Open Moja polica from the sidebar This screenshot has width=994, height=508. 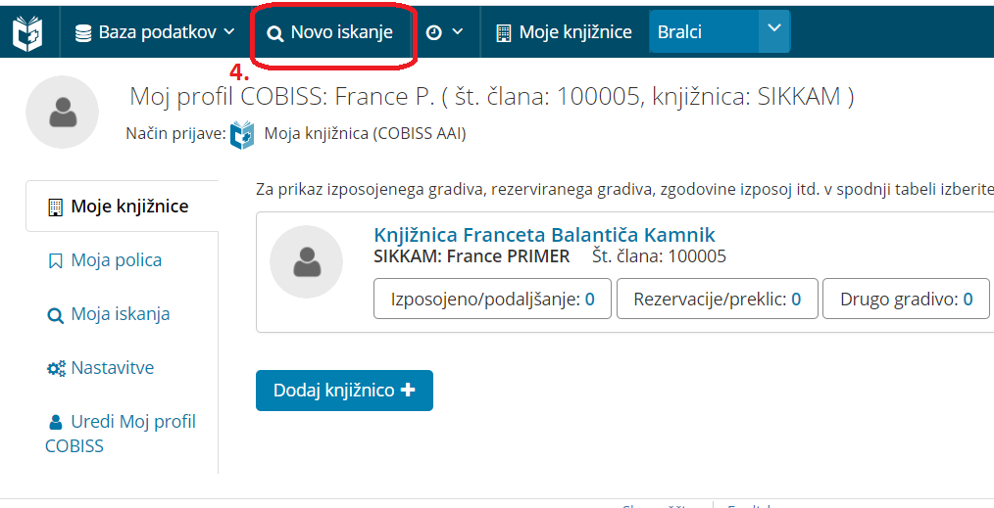116,260
